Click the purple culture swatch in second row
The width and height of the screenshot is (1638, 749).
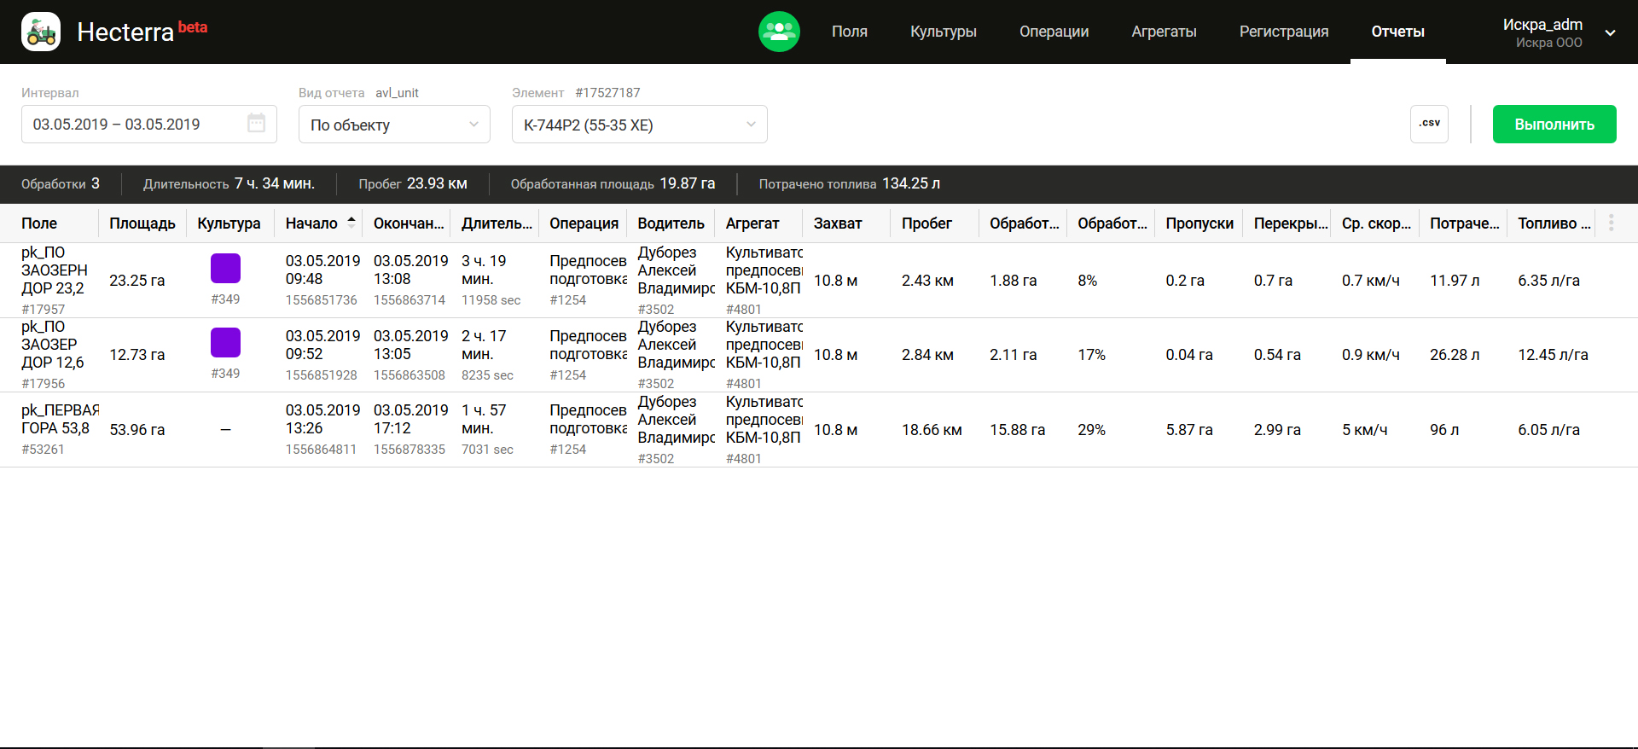click(225, 343)
